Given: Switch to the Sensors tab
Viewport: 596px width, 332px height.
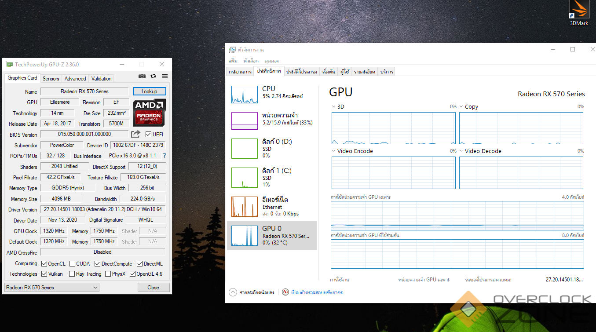Looking at the screenshot, I should (x=51, y=79).
